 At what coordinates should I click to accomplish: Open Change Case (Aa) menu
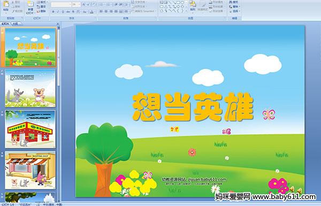(x=85, y=12)
